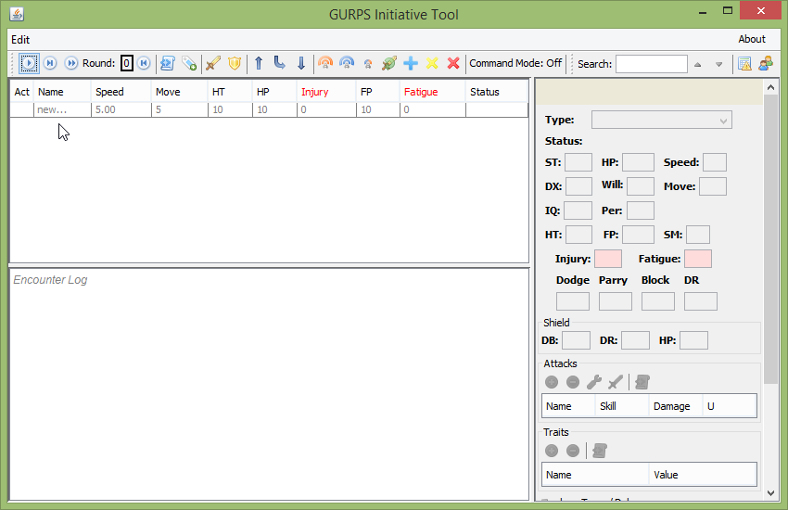
Task: Click the blue arc figure icon
Action: pos(347,63)
